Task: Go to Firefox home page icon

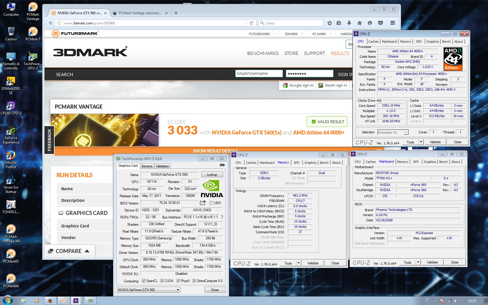Action: 360,23
